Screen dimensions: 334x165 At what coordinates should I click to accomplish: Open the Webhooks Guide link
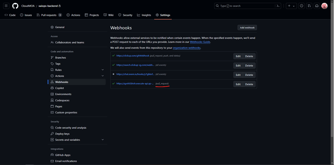200,42
